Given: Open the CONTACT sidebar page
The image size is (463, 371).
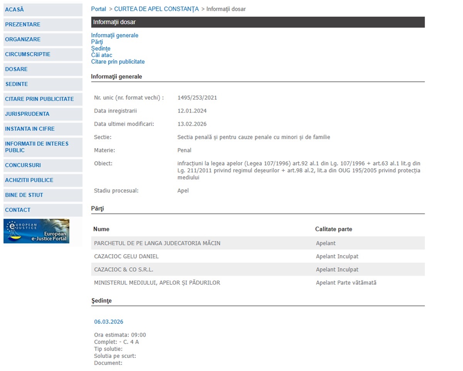Looking at the screenshot, I should click(43, 210).
